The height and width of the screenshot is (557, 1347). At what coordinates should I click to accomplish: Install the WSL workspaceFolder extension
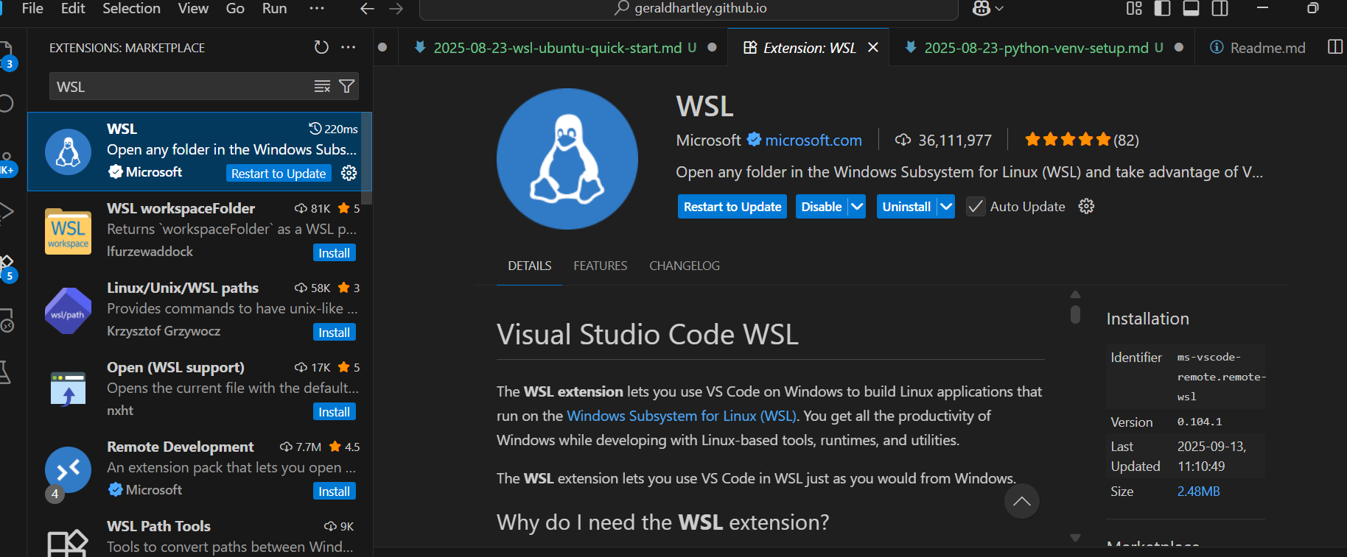tap(335, 253)
